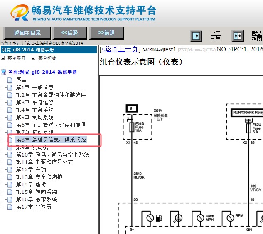Open 第13章 安全和防护
Image resolution: width=263 pixels, height=234 pixels.
[39, 177]
